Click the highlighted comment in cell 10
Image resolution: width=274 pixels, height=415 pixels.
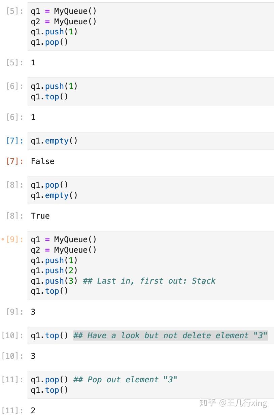click(x=170, y=336)
